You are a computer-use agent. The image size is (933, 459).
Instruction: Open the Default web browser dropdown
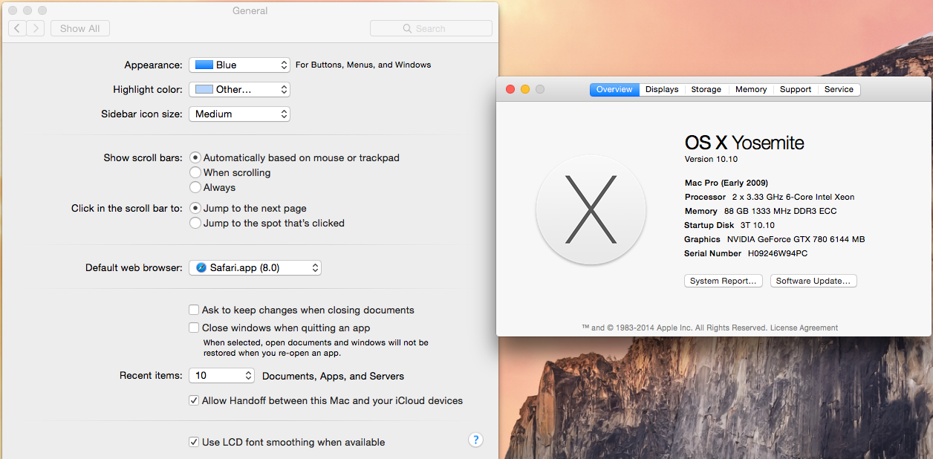[255, 267]
